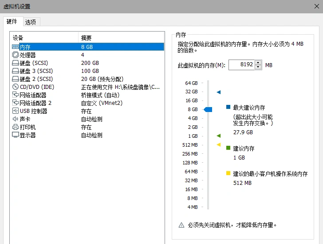Click the 200 GB summary value
The image size is (323, 244).
[90, 63]
